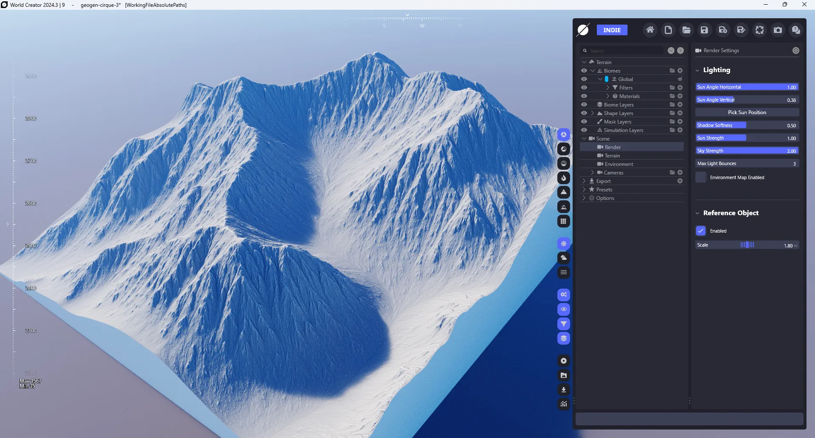
Task: Uncheck Reference Object Enabled checkbox
Action: 701,231
